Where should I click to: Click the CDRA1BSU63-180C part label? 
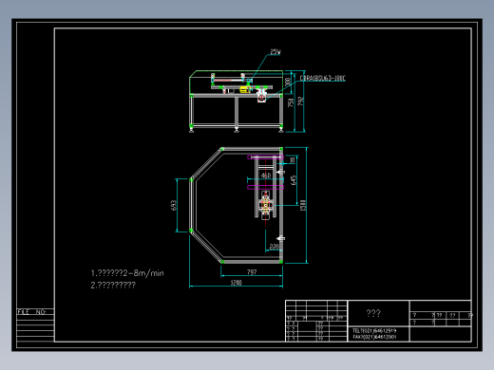[322, 78]
